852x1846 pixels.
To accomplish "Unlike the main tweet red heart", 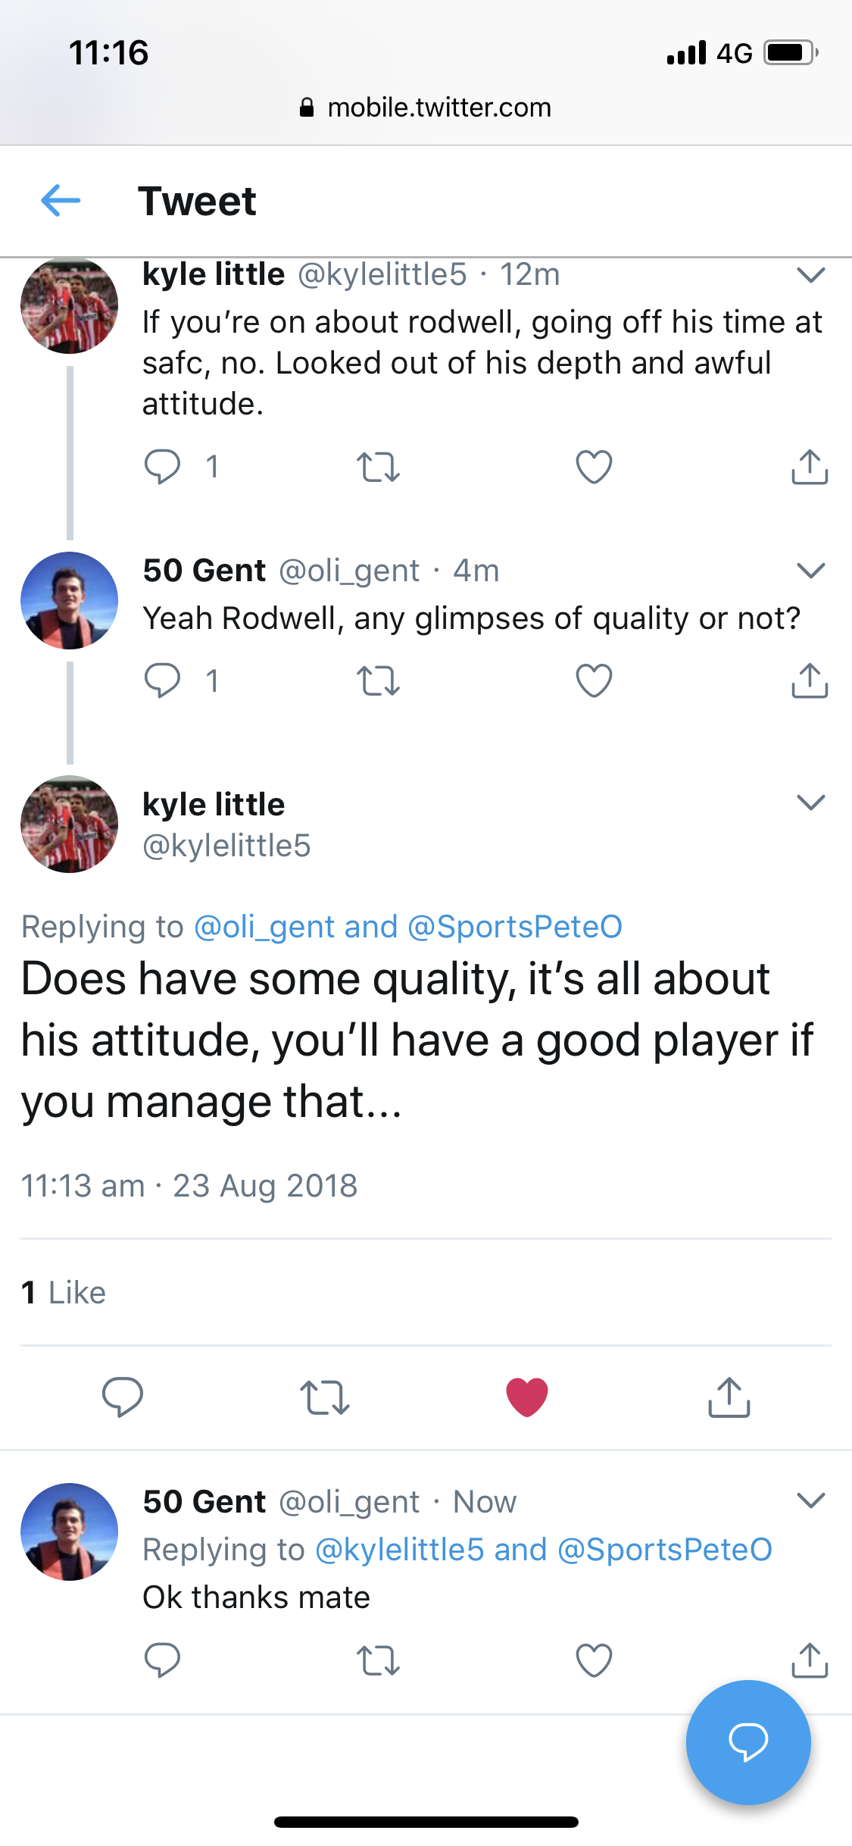I will (x=527, y=1397).
